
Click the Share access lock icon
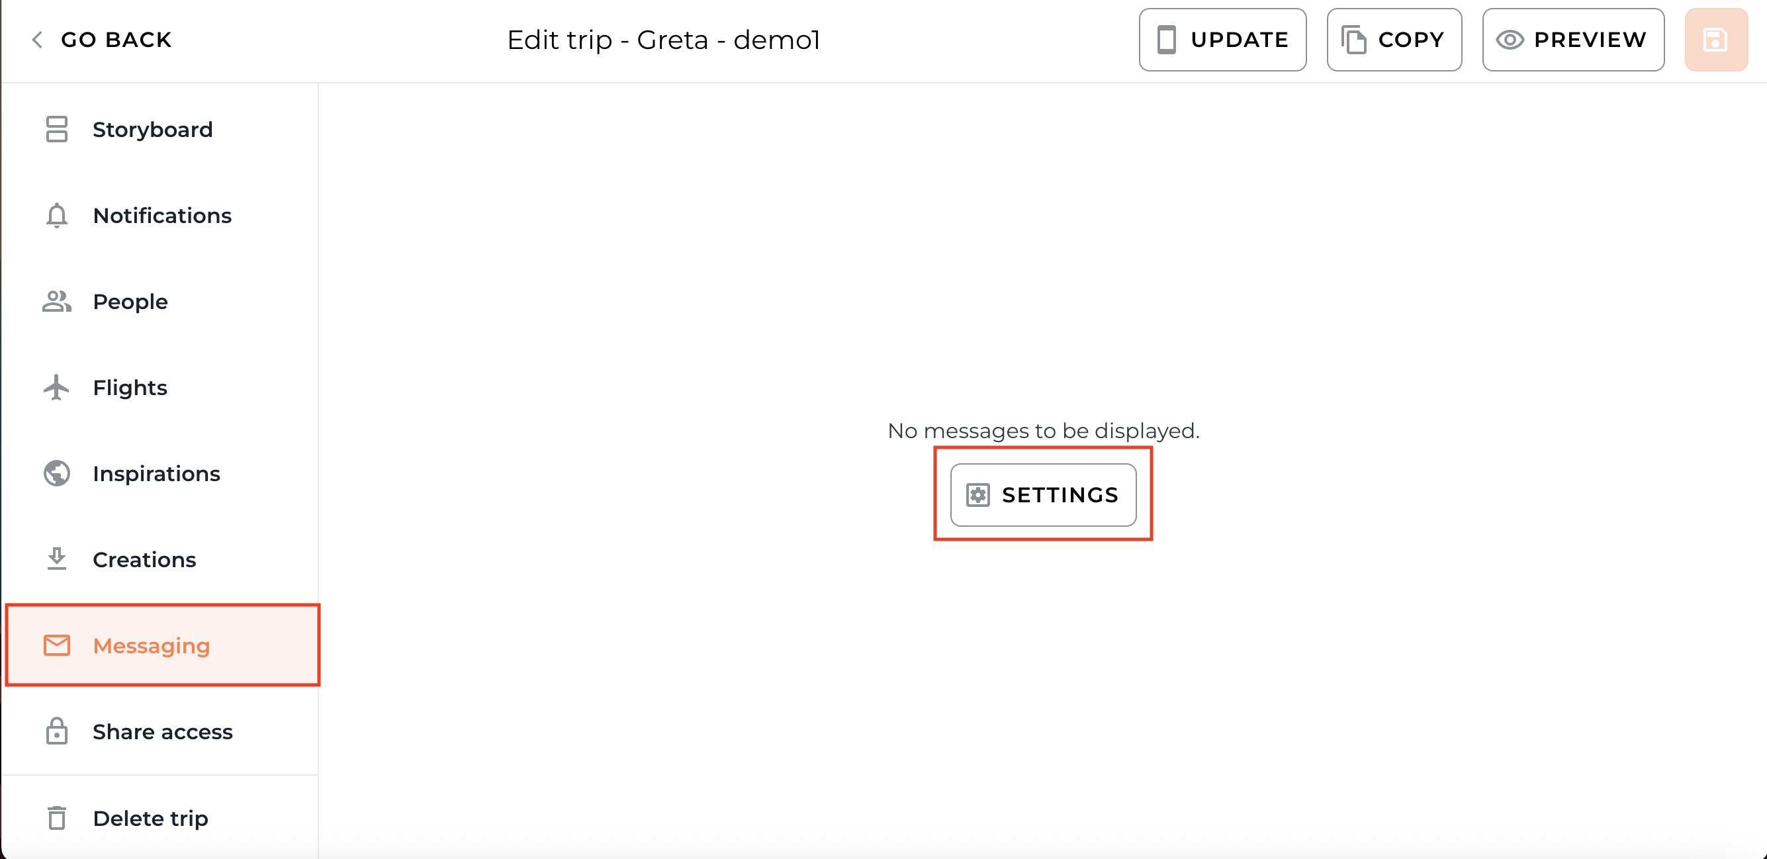tap(56, 731)
